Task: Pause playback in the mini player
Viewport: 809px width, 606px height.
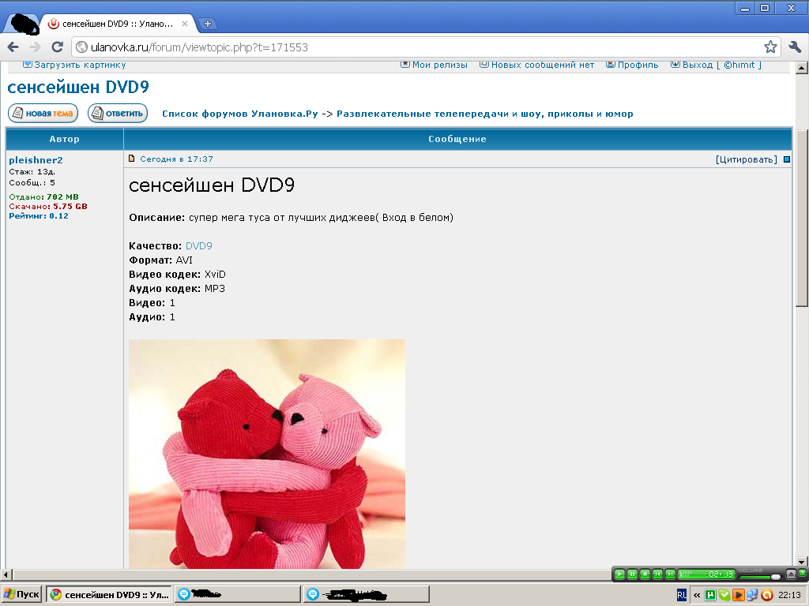Action: [632, 574]
